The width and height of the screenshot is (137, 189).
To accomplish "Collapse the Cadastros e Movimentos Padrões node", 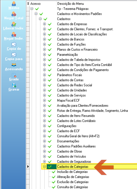I will click(x=36, y=13).
